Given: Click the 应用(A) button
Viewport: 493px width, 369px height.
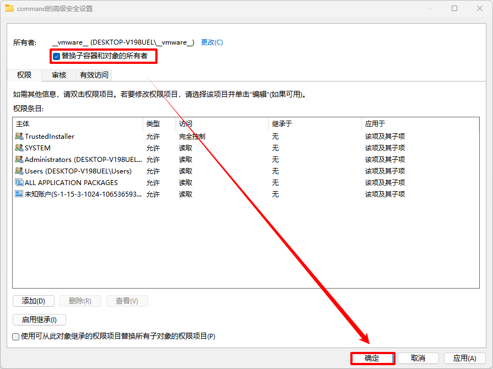Looking at the screenshot, I should click(x=464, y=358).
